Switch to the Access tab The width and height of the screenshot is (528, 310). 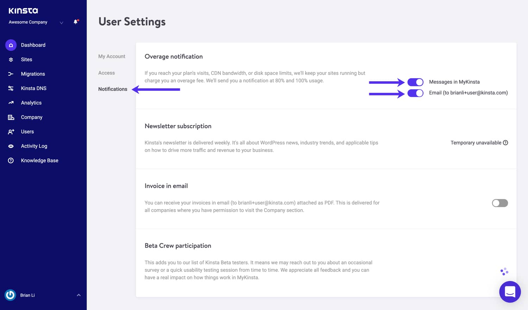pyautogui.click(x=106, y=73)
